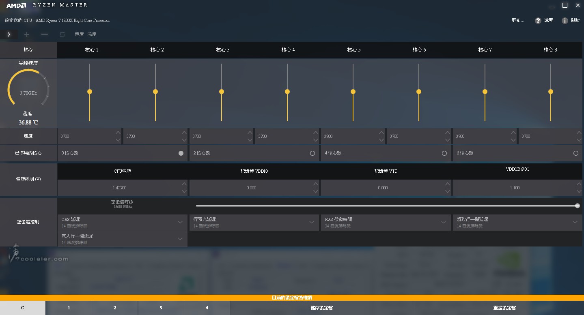The height and width of the screenshot is (315, 584).
Task: Adjust the 核心 3 speed slider handle
Action: (x=222, y=92)
